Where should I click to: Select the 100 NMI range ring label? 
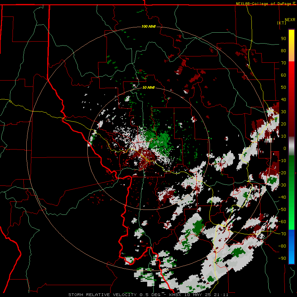pyautogui.click(x=149, y=26)
